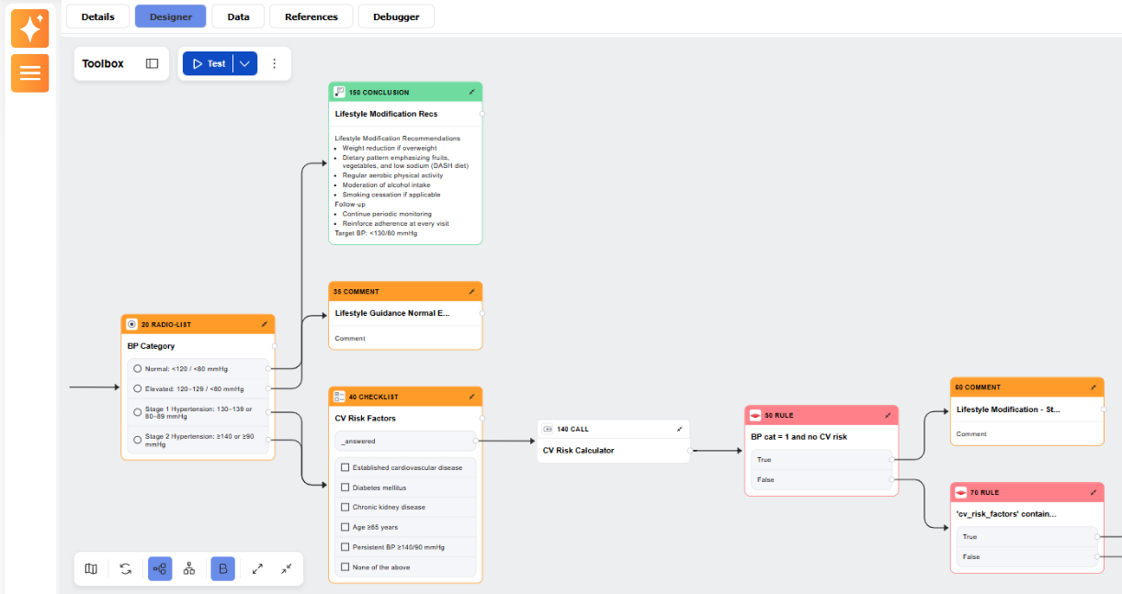Switch to the Debugger tab
This screenshot has width=1122, height=594.
click(x=396, y=17)
